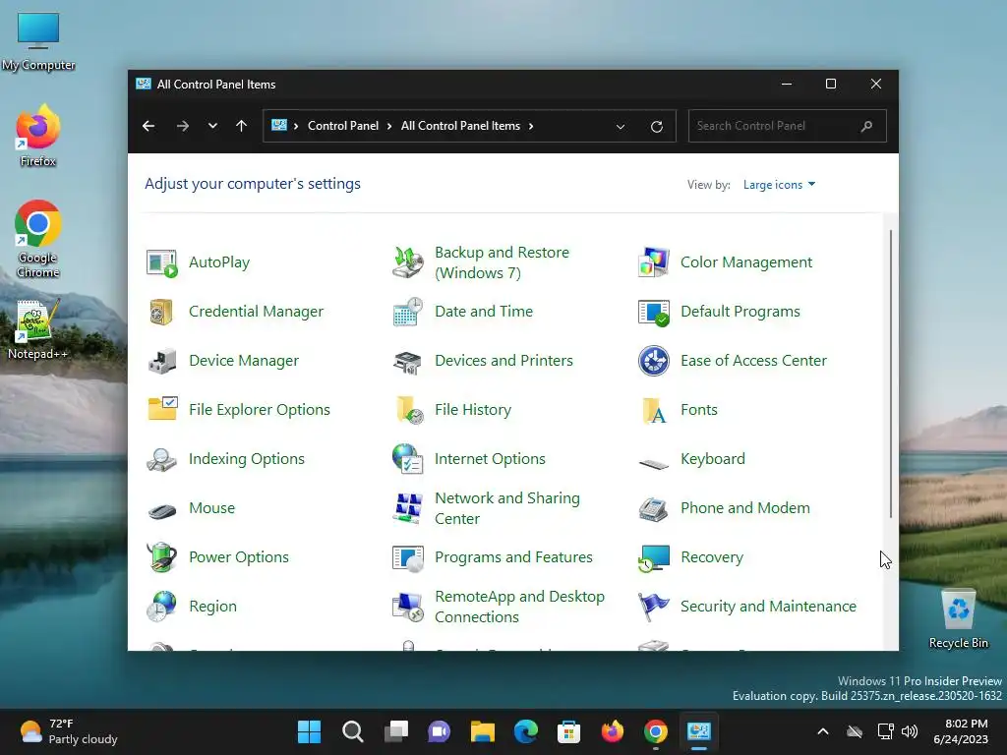Click the Recovery text link

[x=712, y=557]
